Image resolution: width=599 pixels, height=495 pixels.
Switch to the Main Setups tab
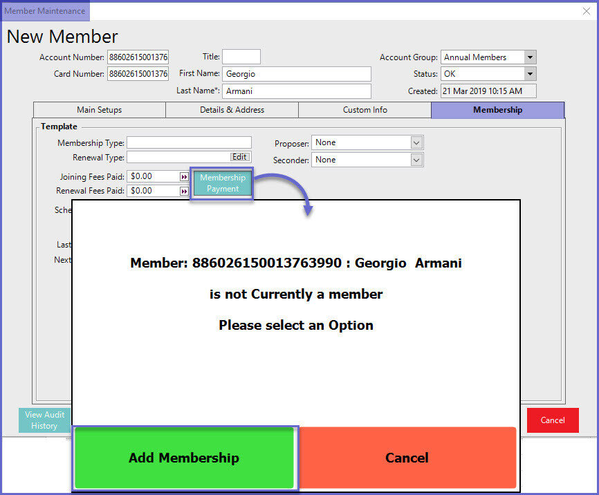[100, 110]
